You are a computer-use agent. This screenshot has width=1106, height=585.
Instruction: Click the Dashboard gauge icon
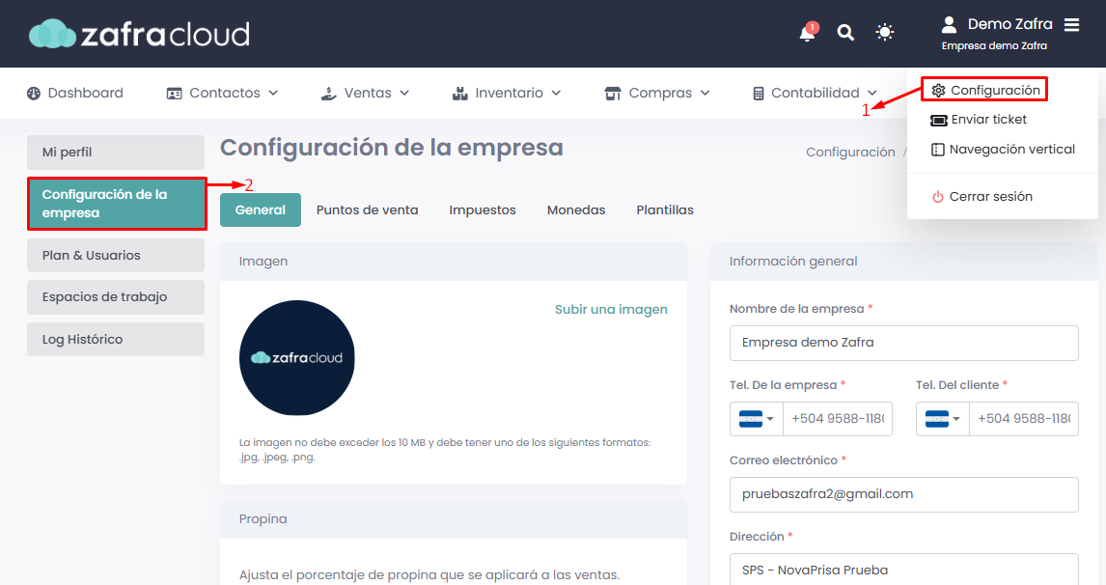click(34, 93)
